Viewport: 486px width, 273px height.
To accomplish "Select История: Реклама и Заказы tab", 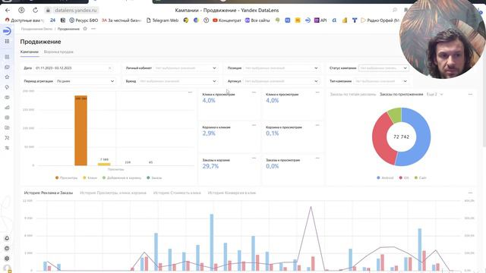I will pyautogui.click(x=49, y=193).
